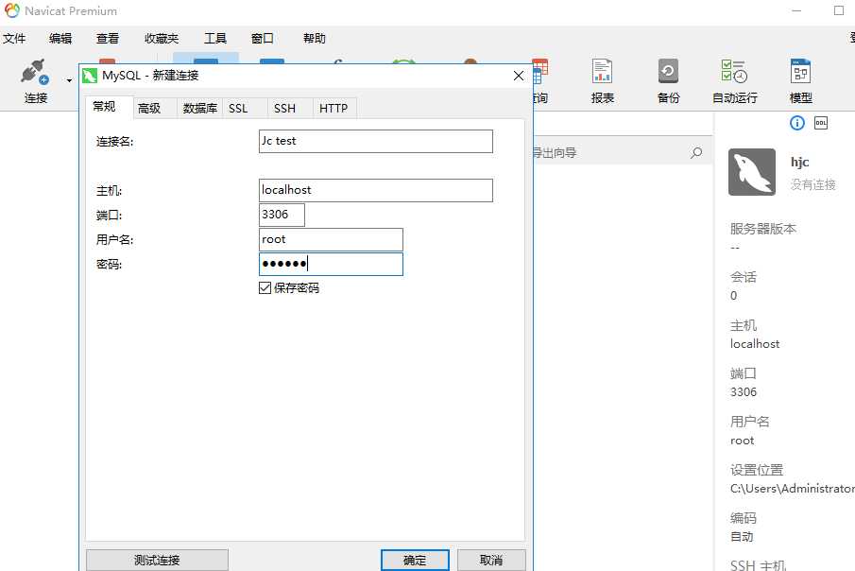Open the Automation (自动运行) toolbar icon
This screenshot has height=571, width=855.
[734, 72]
